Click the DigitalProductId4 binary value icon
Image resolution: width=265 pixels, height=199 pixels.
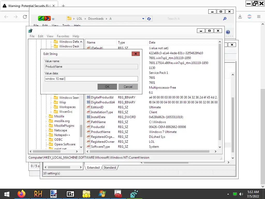[x=89, y=102]
